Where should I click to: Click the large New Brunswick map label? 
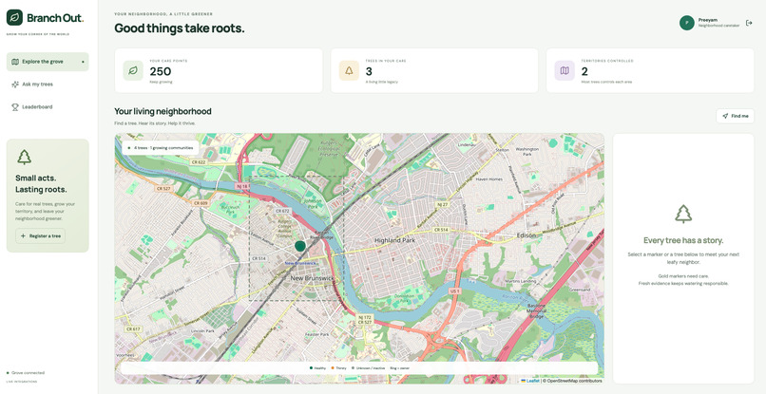[312, 278]
